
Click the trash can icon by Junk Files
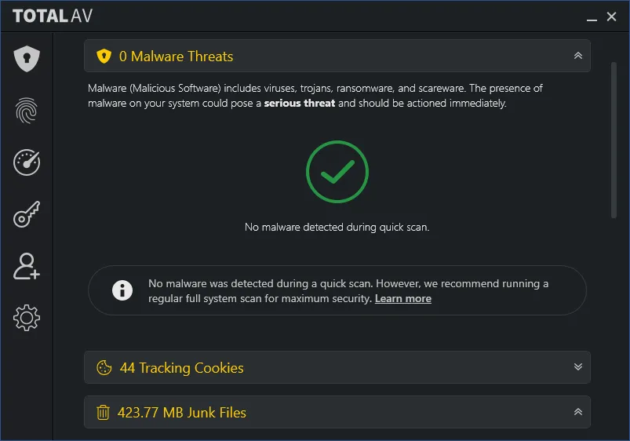[103, 412]
